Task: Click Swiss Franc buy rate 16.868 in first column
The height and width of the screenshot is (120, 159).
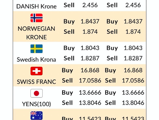Action: (90, 70)
